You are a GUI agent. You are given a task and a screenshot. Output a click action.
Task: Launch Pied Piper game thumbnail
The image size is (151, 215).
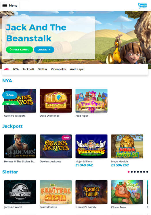pos(91,101)
